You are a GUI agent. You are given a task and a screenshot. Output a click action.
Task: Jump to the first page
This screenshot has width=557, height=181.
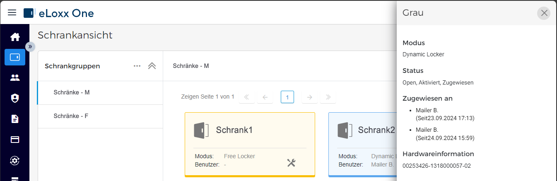tap(247, 97)
